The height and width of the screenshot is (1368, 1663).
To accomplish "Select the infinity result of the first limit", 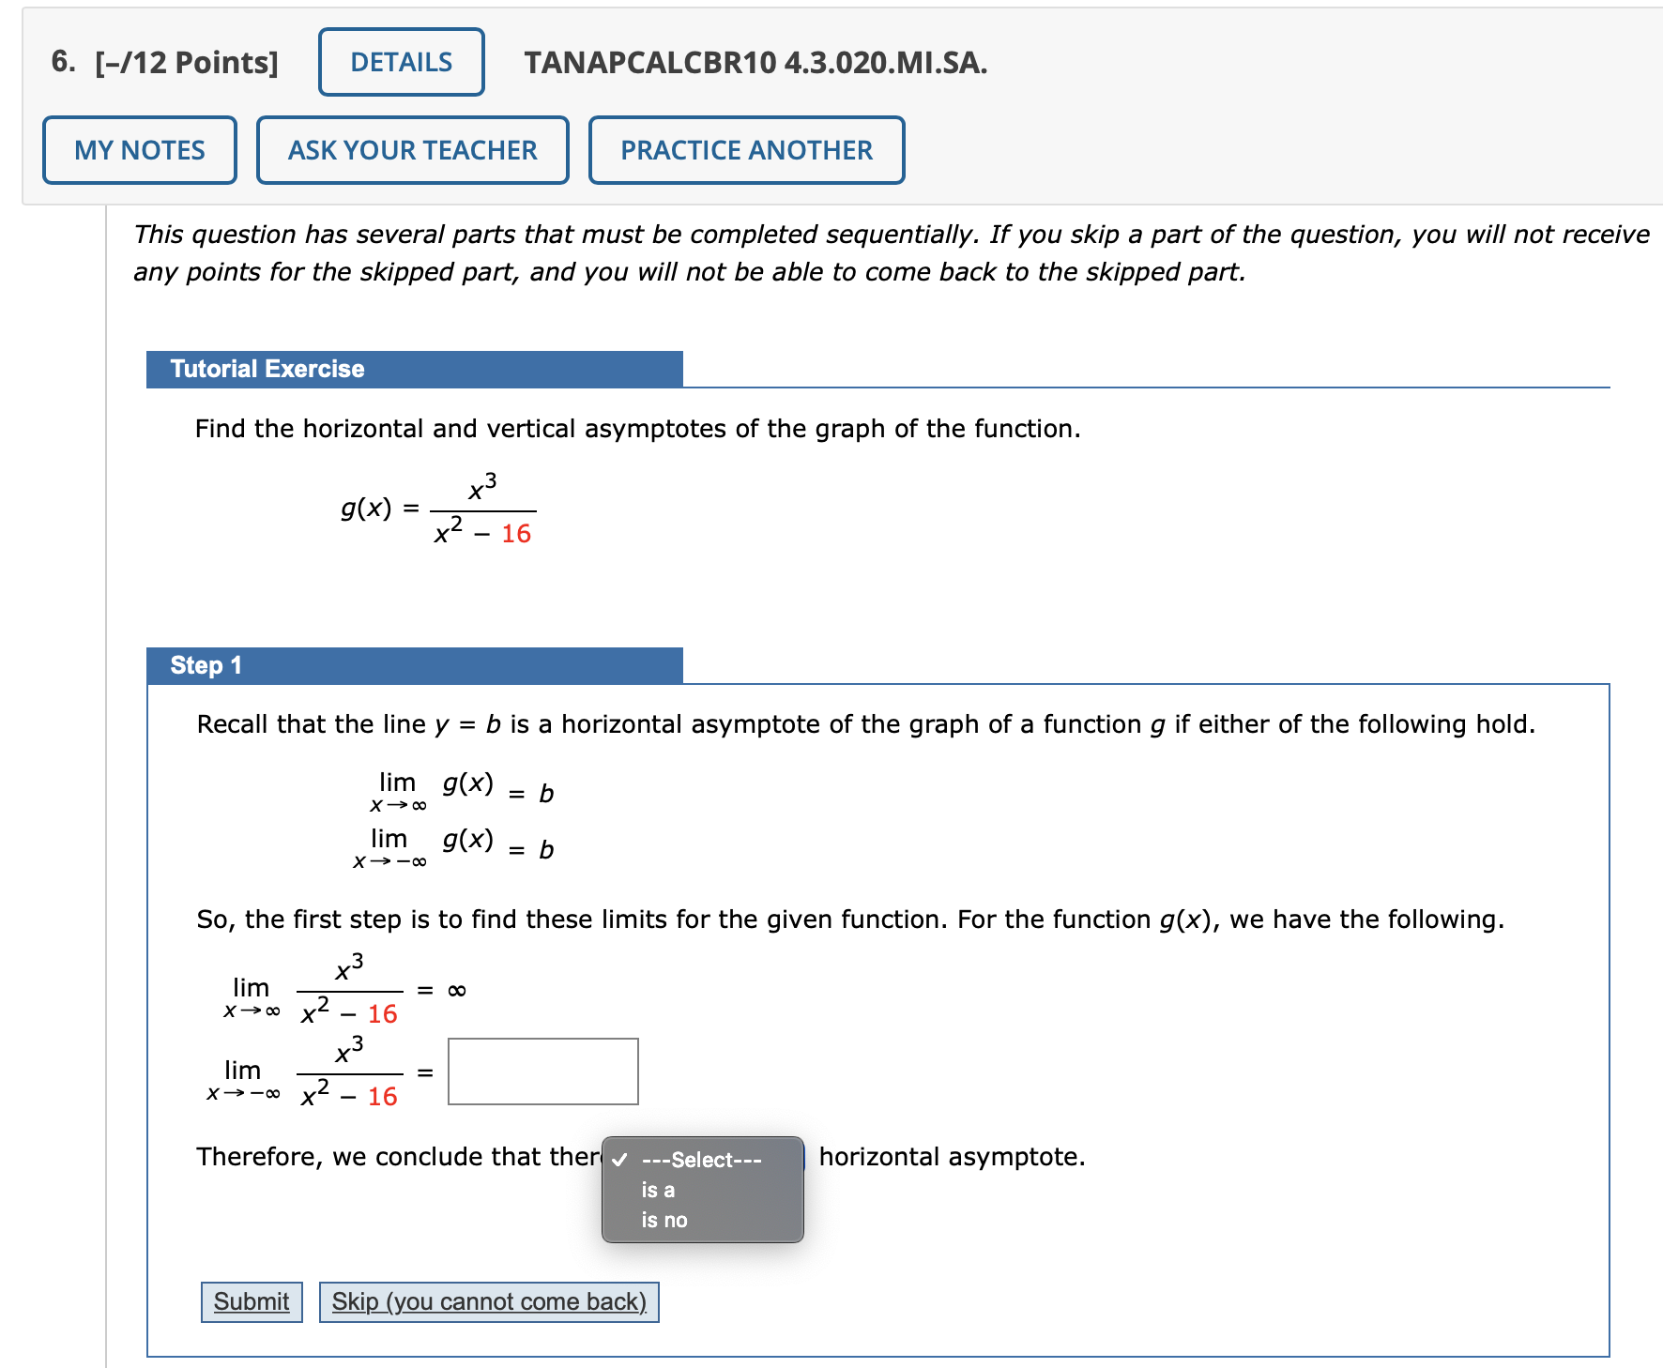I will [456, 989].
